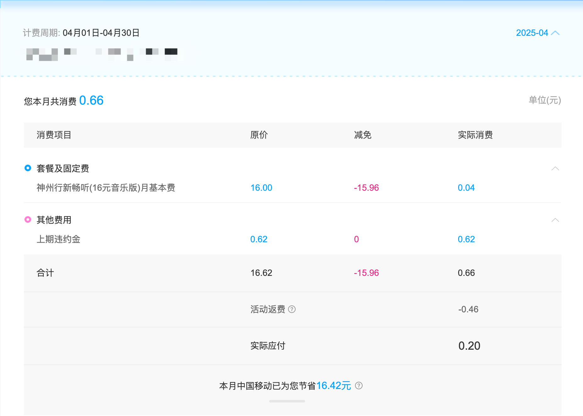Click the blue 16.42元 savings amount
Image resolution: width=583 pixels, height=416 pixels.
pos(333,386)
